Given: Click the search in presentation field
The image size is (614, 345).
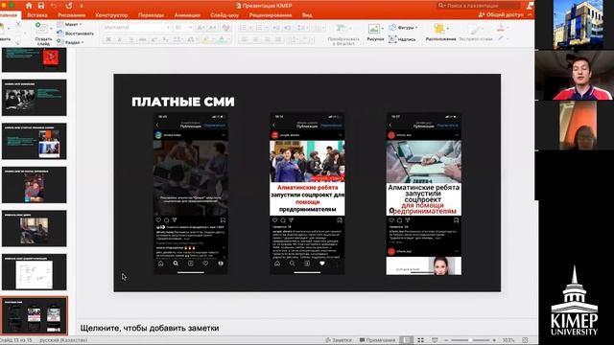Looking at the screenshot, I should pyautogui.click(x=478, y=6).
